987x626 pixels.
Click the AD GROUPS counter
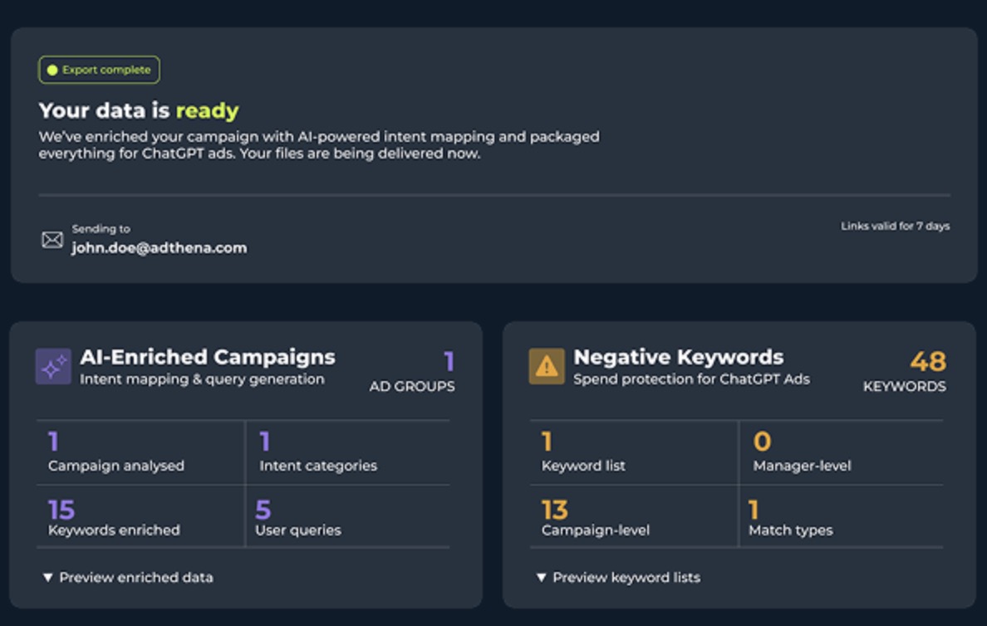click(412, 371)
